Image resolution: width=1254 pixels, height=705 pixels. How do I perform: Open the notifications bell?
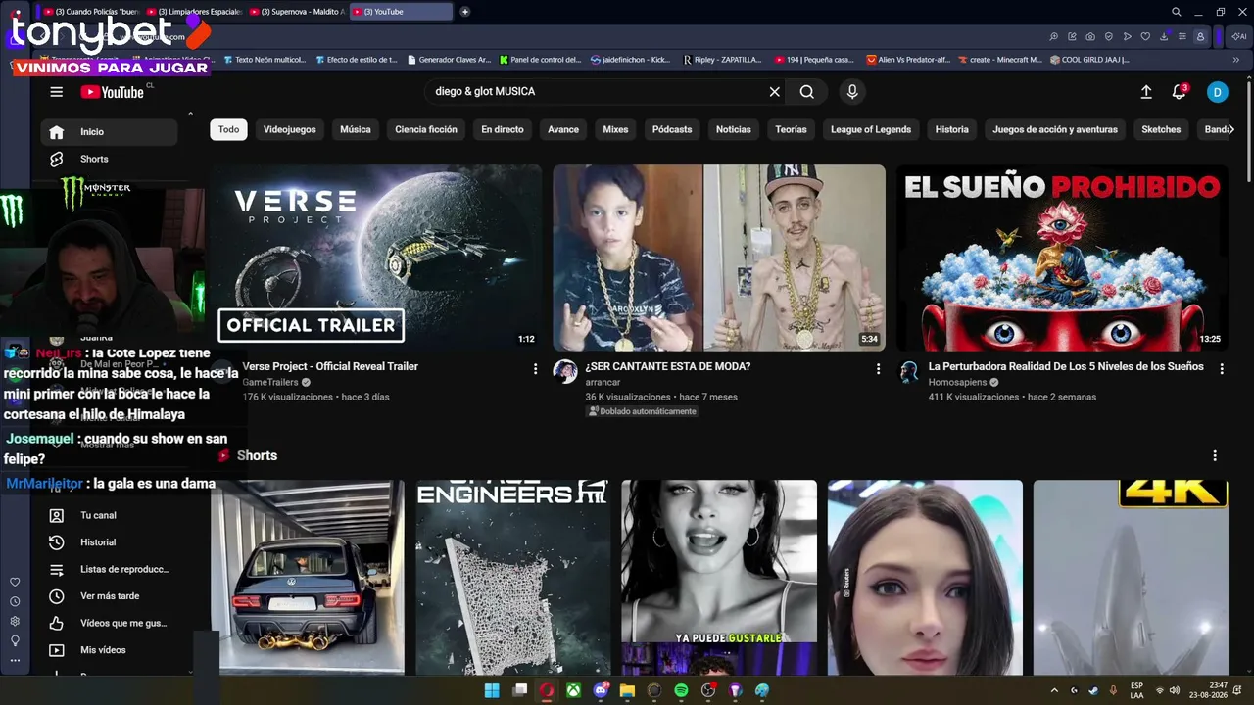(x=1180, y=92)
